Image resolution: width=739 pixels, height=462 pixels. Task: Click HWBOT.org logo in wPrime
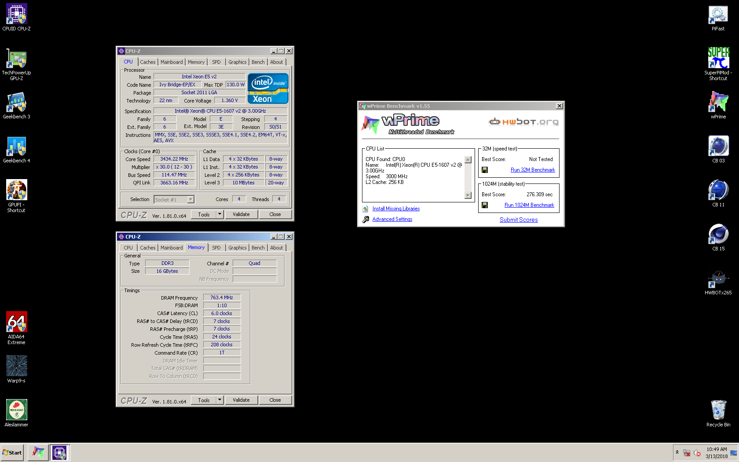[x=523, y=122]
